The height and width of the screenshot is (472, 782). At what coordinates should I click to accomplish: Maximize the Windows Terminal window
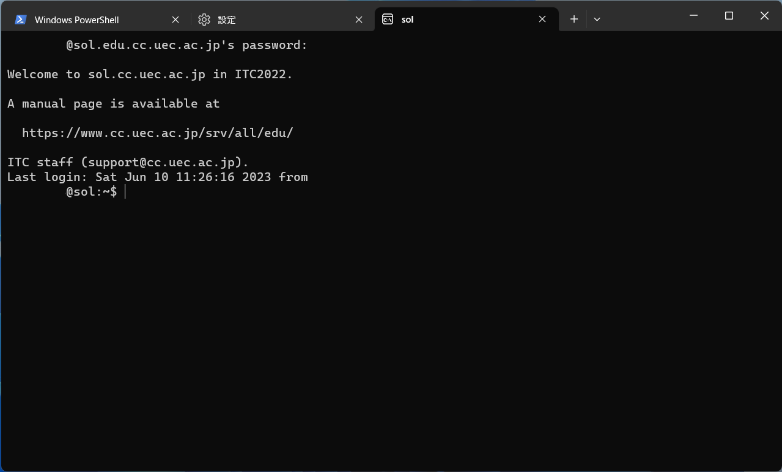click(729, 16)
